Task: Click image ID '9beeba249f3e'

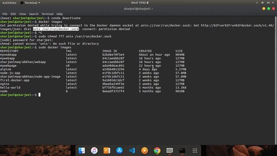Action: coord(113,84)
